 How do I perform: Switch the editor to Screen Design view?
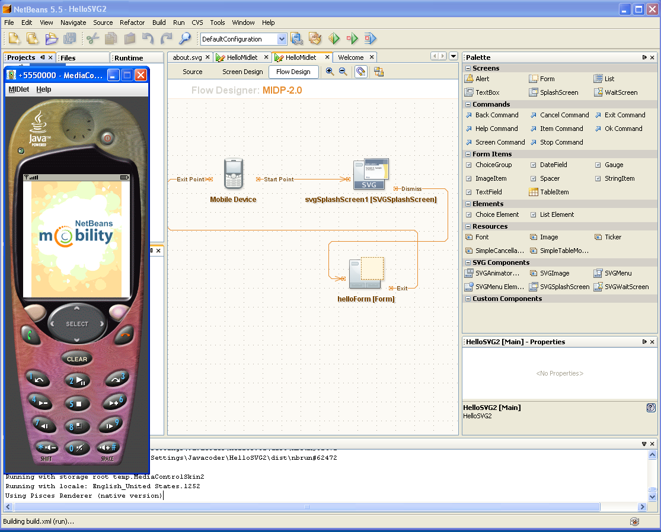(x=243, y=72)
